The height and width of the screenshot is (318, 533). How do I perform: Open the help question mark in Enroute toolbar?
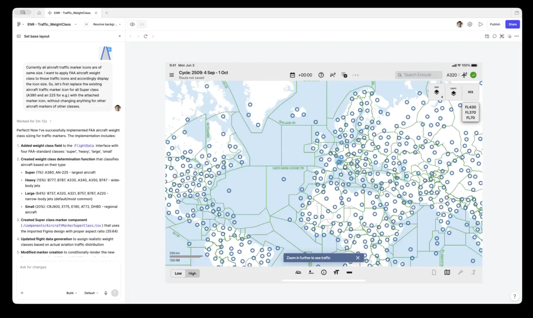coord(321,75)
